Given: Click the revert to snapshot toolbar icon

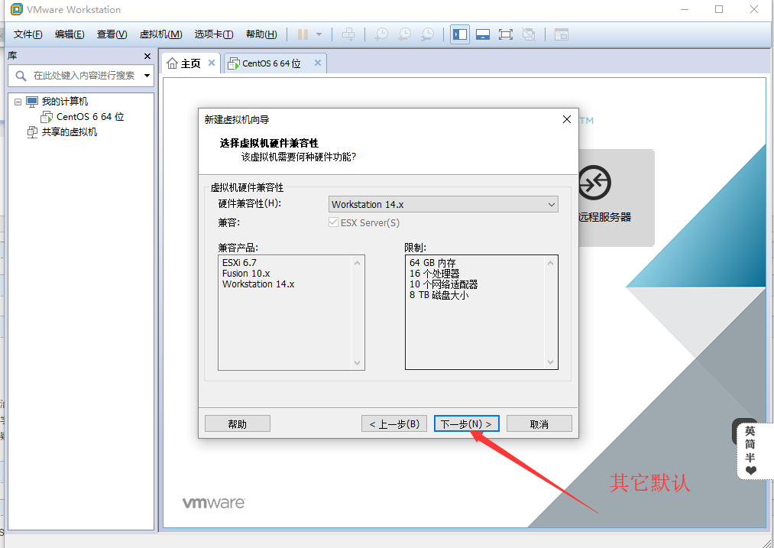Looking at the screenshot, I should [x=404, y=34].
